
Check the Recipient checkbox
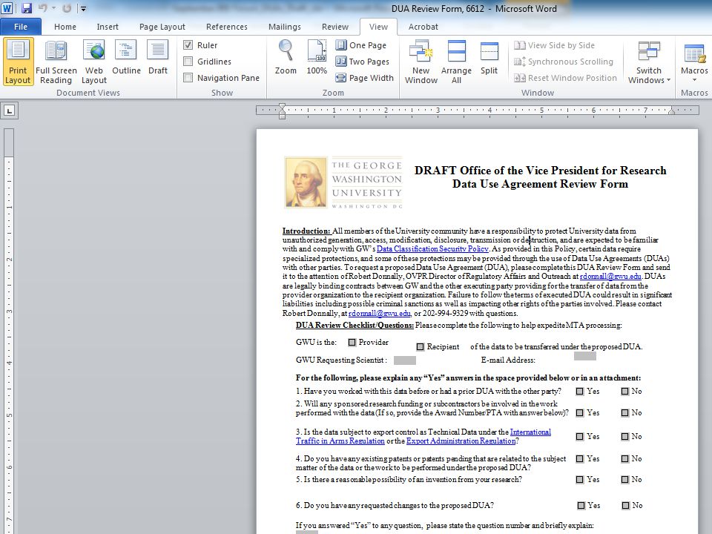coord(420,347)
